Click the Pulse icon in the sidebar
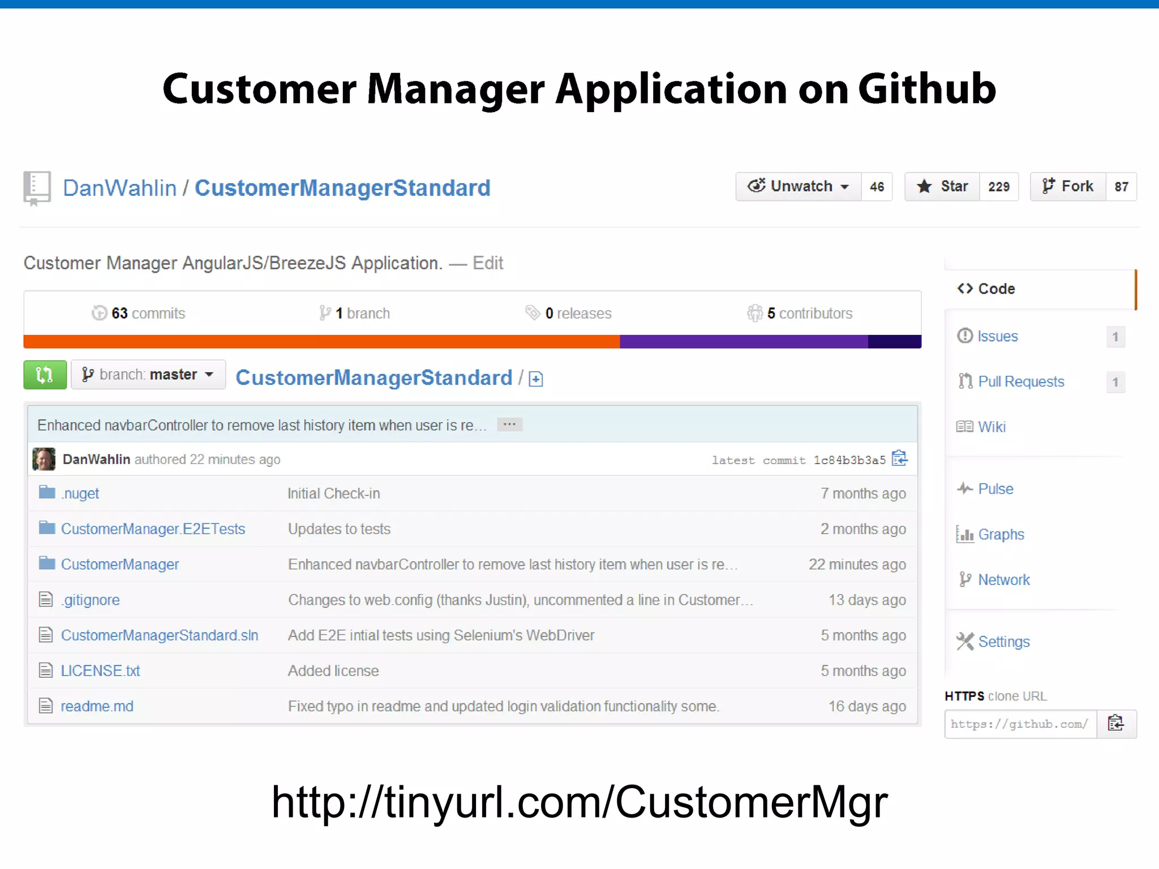This screenshot has height=869, width=1159. 965,488
